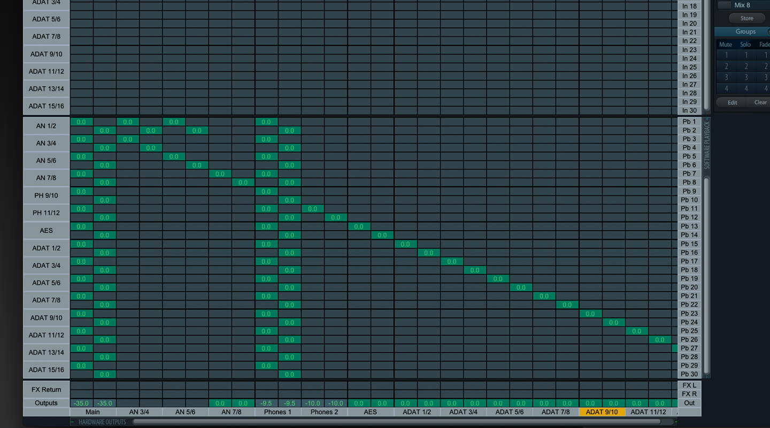The image size is (770, 428).
Task: Click the Mix 8 snapshot label
Action: coord(742,5)
